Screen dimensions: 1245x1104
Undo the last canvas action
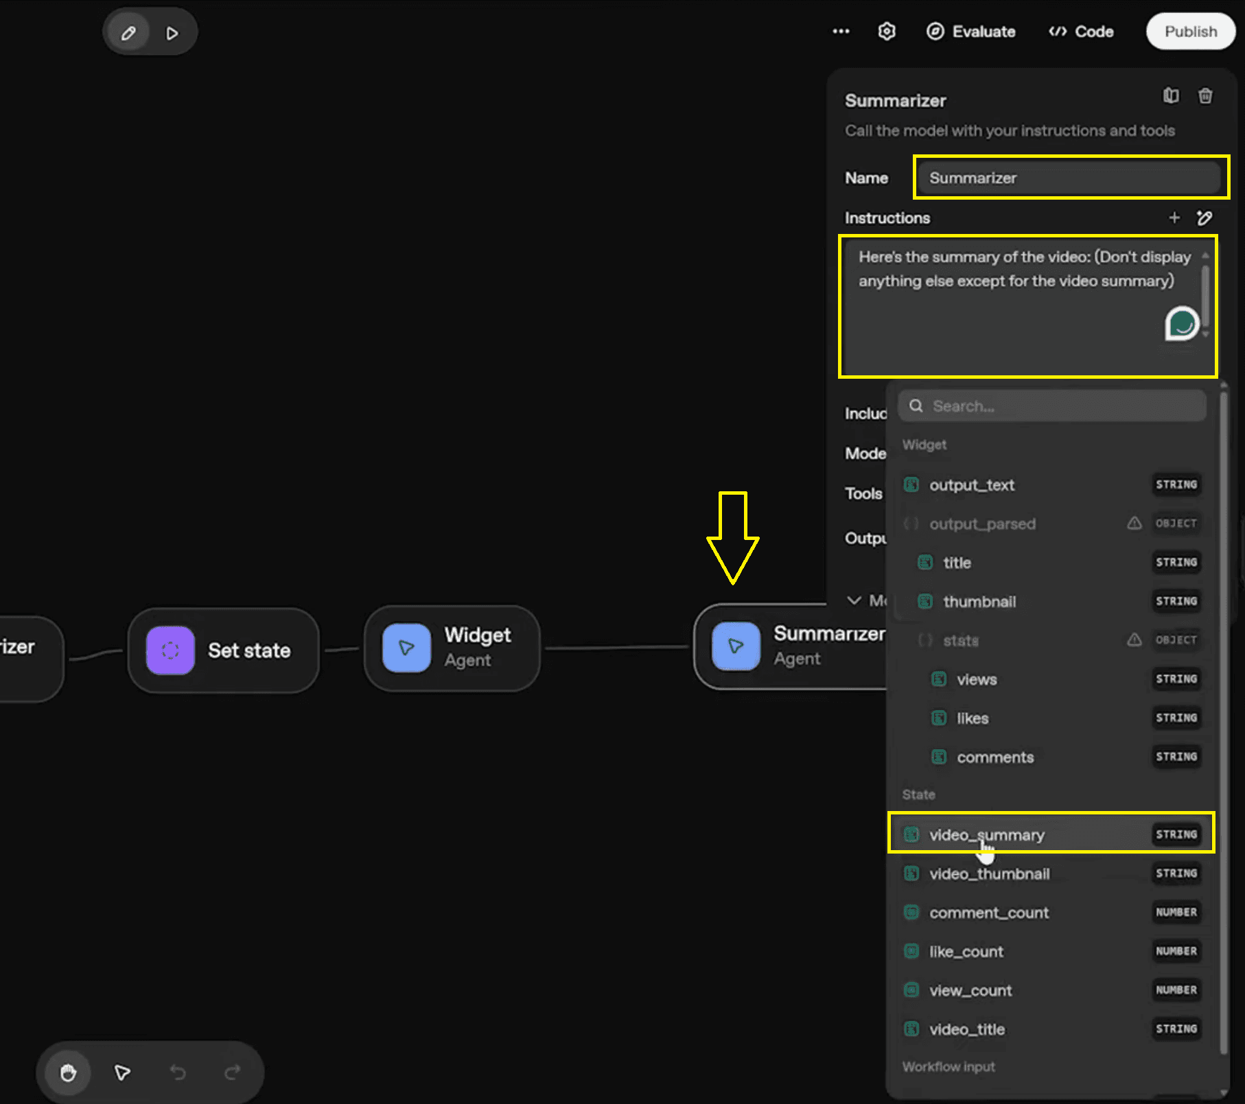pyautogui.click(x=178, y=1072)
